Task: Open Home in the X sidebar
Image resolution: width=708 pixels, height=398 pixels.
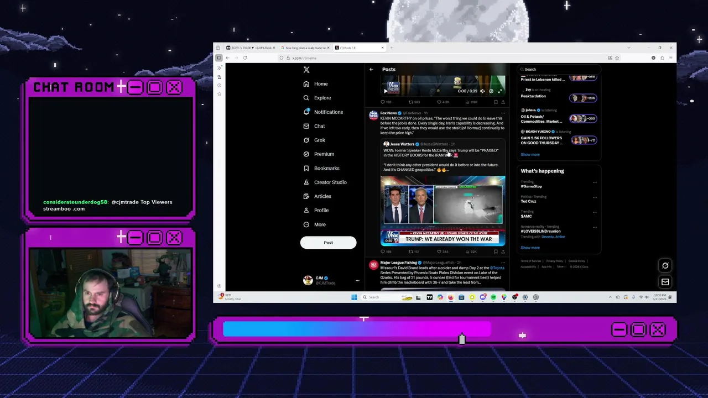Action: point(316,84)
